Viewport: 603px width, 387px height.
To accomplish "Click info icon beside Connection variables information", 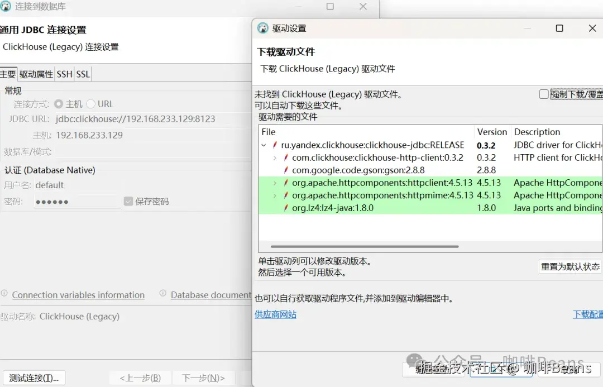I will click(x=4, y=293).
